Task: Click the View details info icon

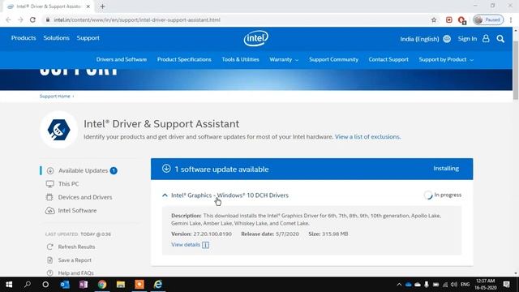Action: point(205,245)
